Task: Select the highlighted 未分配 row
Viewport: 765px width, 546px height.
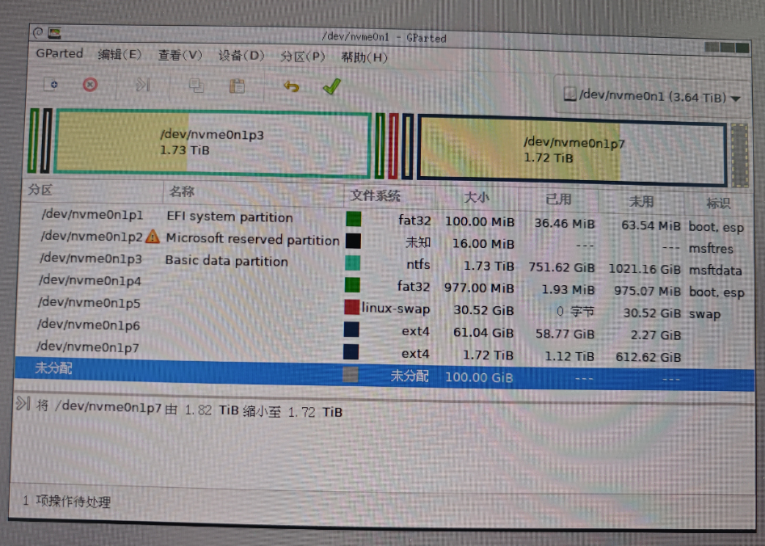Action: pos(385,374)
